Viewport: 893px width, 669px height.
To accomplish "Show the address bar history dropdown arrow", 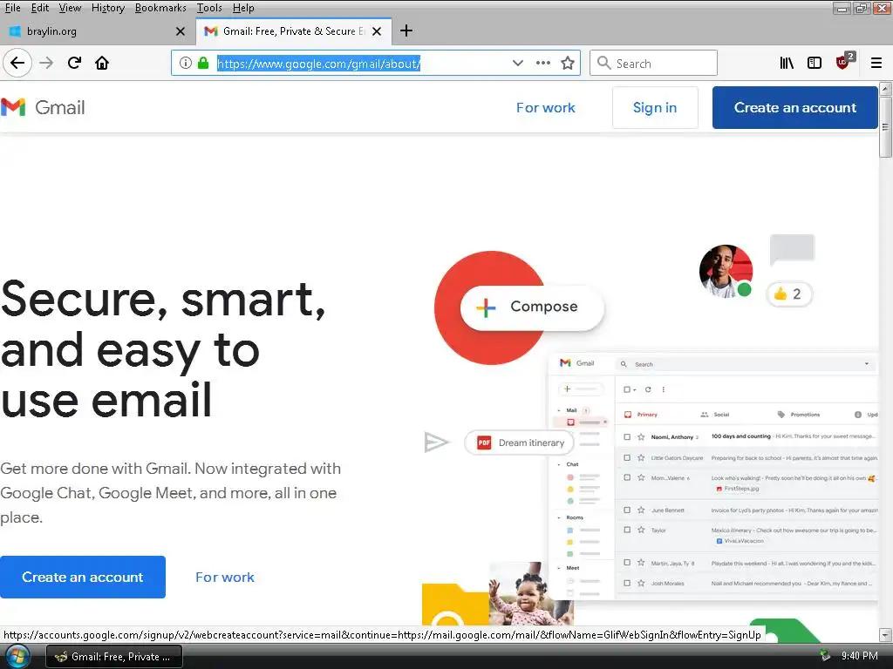I will point(517,63).
